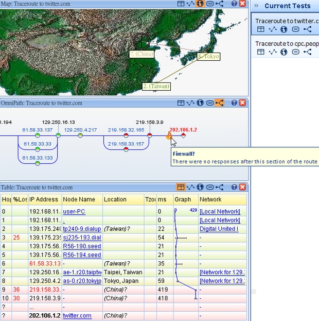319x321 pixels.
Task: Open the twitter.com link in the last row
Action: pyautogui.click(x=77, y=315)
